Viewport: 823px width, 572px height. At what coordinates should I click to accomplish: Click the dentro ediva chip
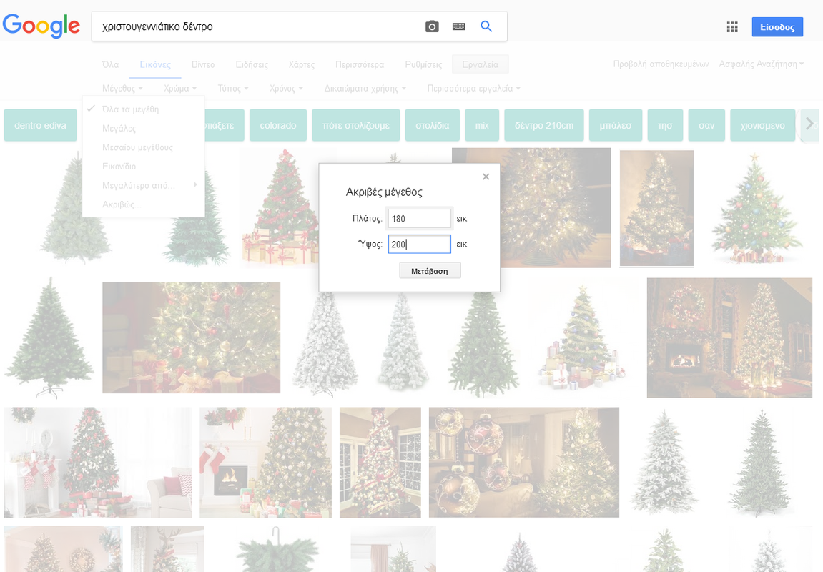41,125
